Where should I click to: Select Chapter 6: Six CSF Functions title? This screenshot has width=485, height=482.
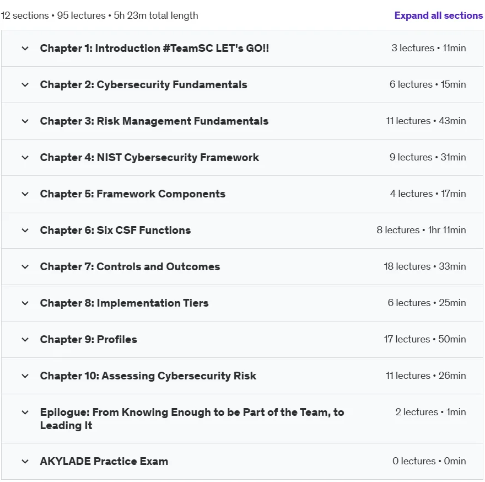[115, 231]
